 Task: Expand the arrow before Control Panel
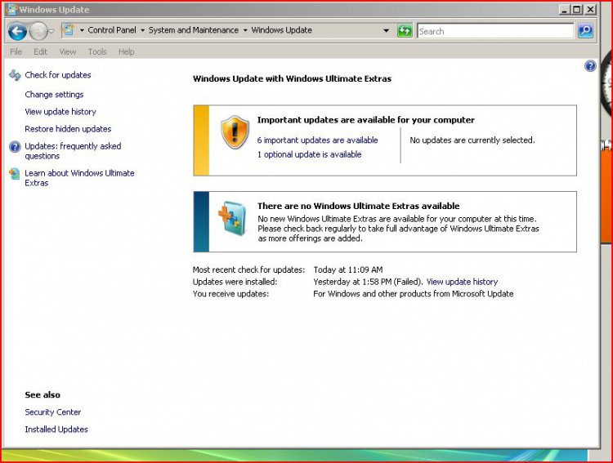point(82,30)
